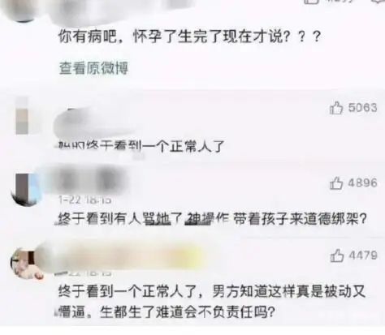Open top comment's partial avatar
Viewport: 385px width, 335px height.
point(23,11)
